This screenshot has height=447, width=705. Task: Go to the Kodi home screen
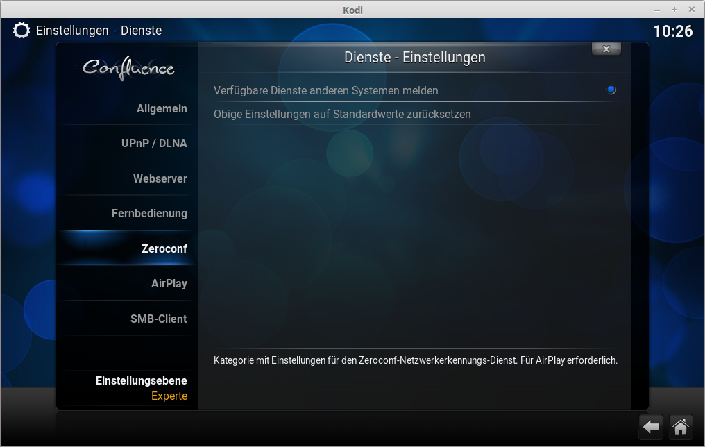point(680,427)
